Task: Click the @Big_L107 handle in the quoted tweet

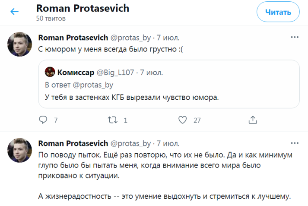Action: tap(114, 72)
